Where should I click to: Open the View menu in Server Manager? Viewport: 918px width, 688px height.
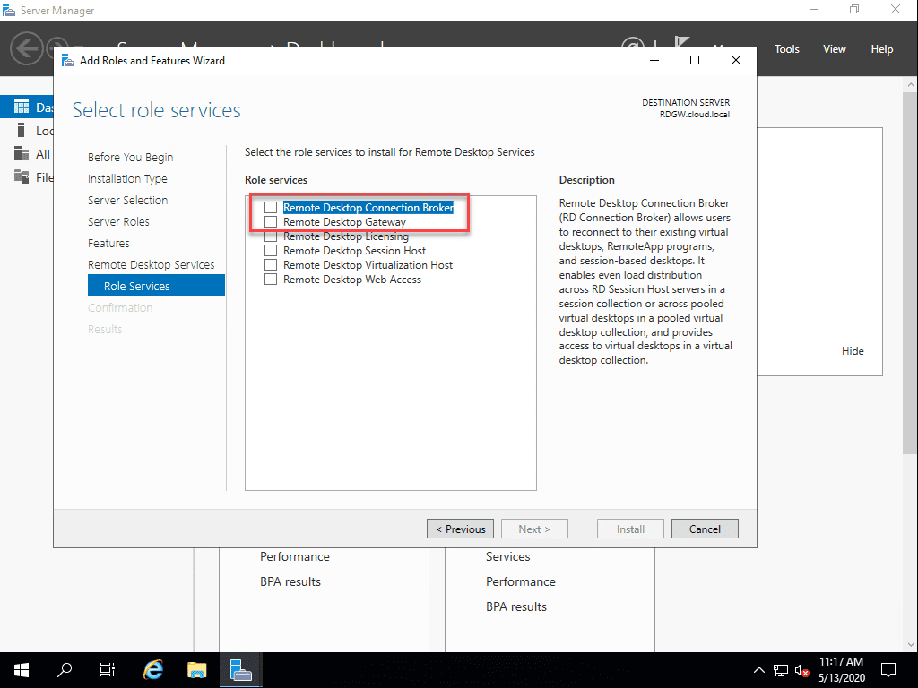pos(834,48)
